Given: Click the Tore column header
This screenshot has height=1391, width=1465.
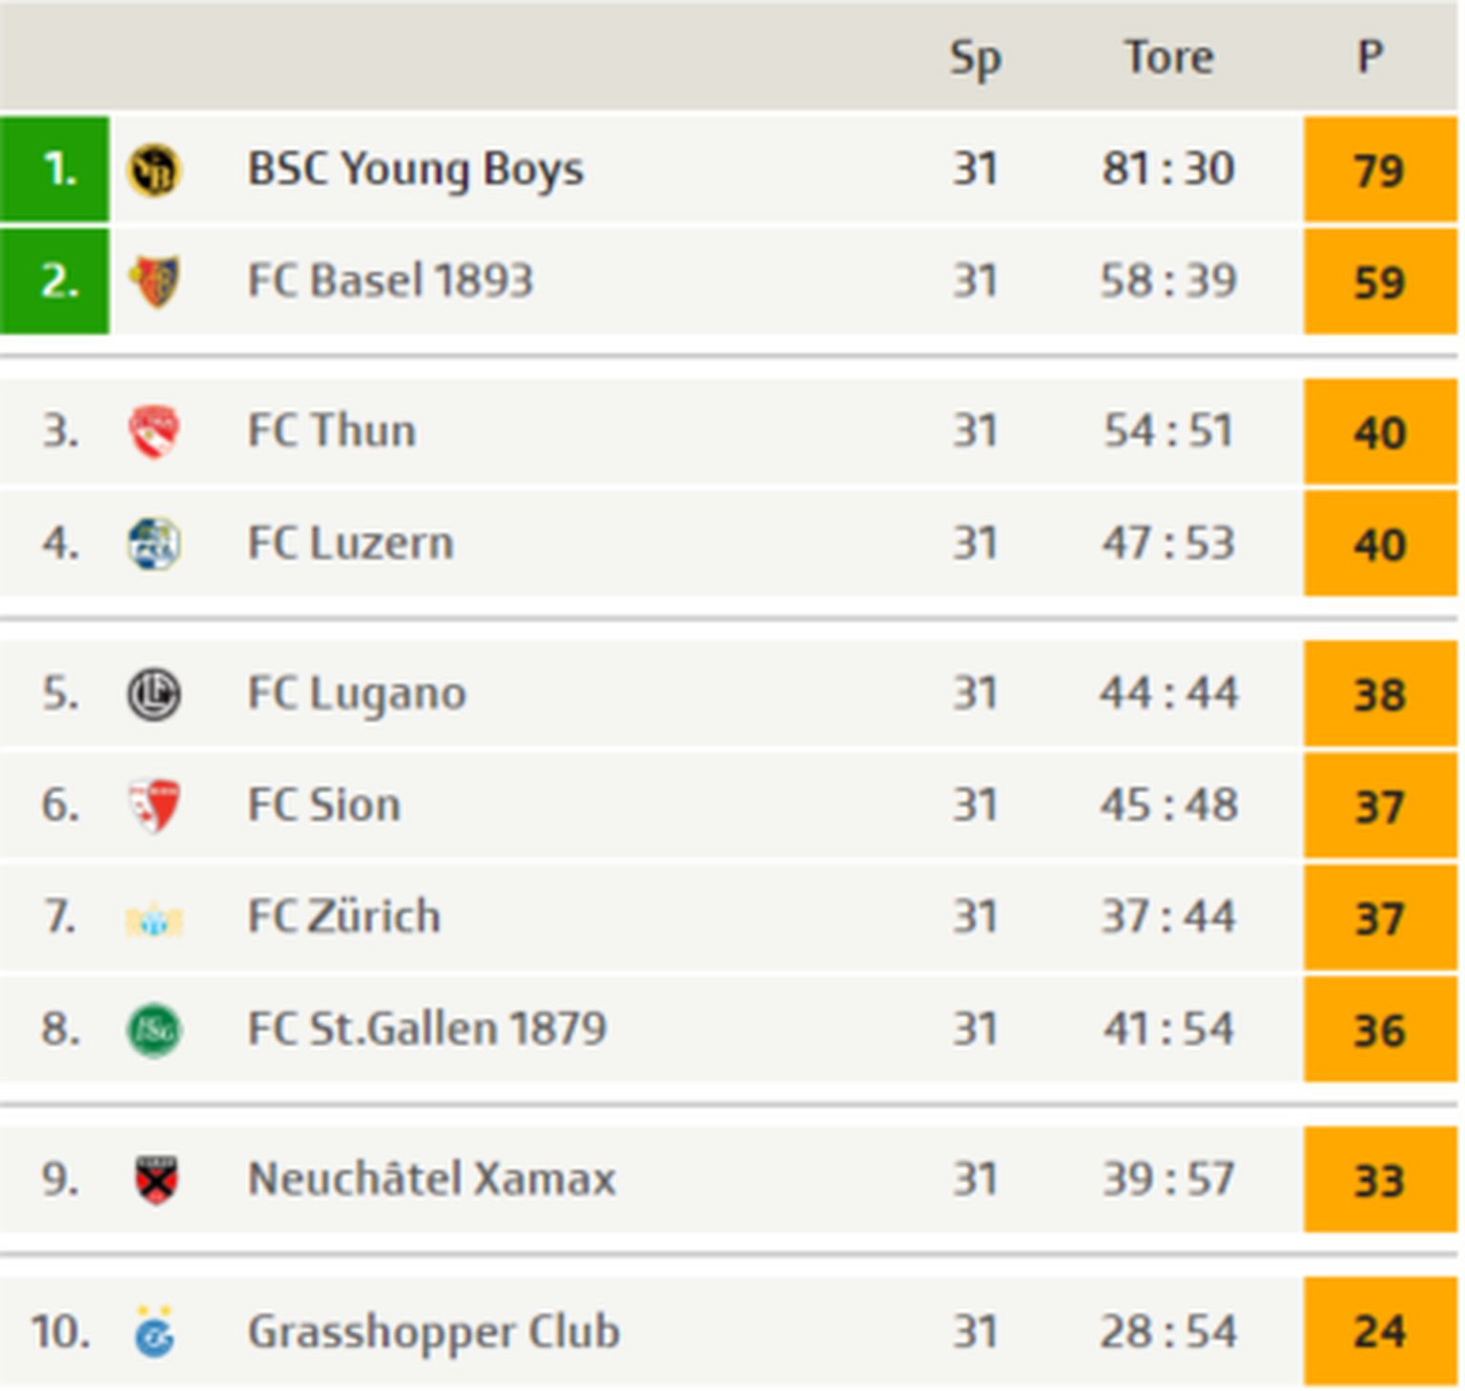Looking at the screenshot, I should pyautogui.click(x=1169, y=57).
